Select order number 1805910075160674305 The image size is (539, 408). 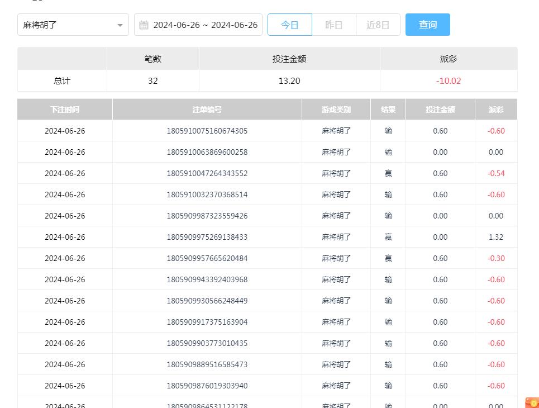207,131
